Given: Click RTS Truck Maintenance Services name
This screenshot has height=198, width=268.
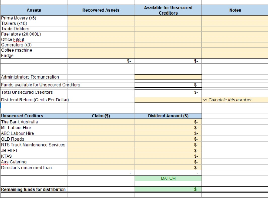Looking at the screenshot, I should tap(33, 145).
